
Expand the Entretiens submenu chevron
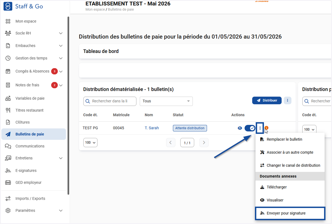pos(61,158)
